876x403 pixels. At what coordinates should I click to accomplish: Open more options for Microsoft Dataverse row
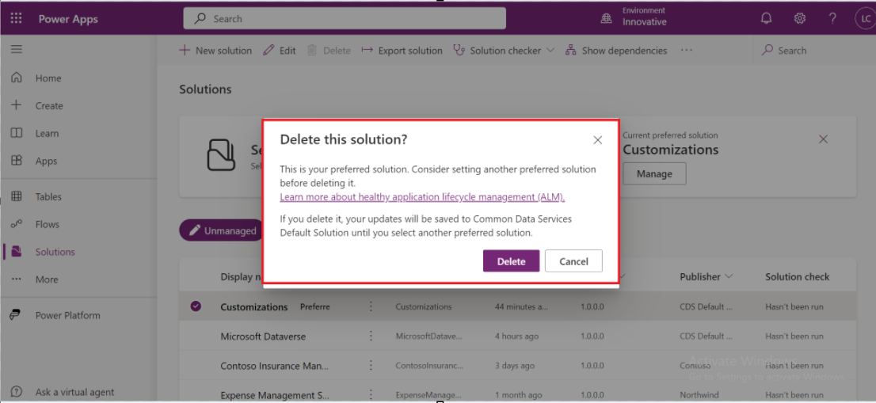pos(371,336)
